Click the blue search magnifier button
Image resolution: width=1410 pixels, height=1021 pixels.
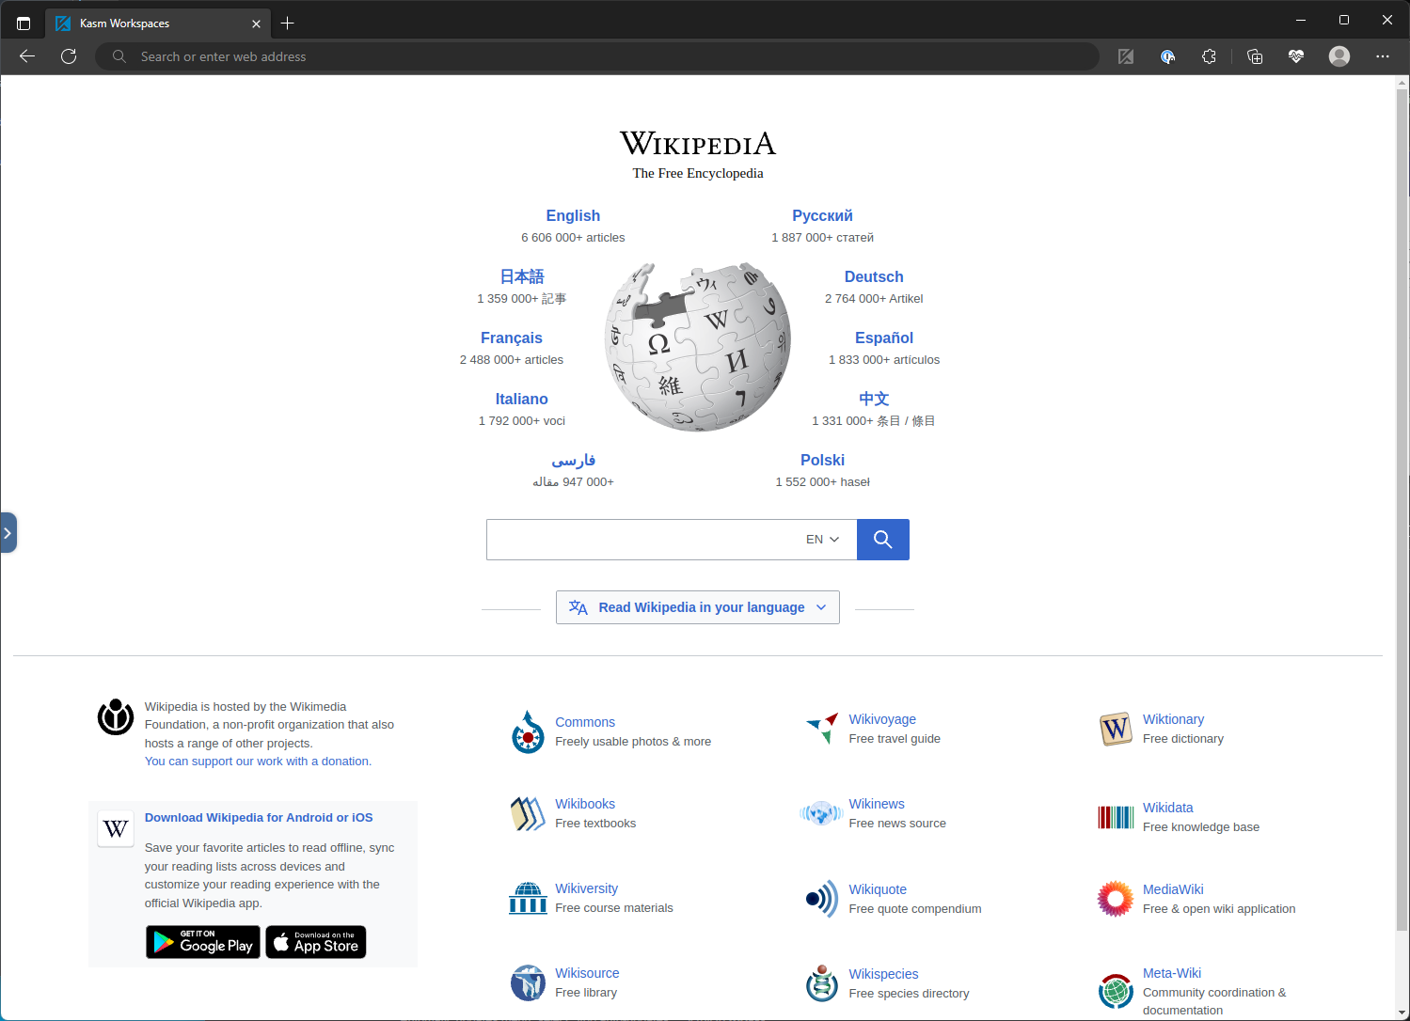point(882,540)
